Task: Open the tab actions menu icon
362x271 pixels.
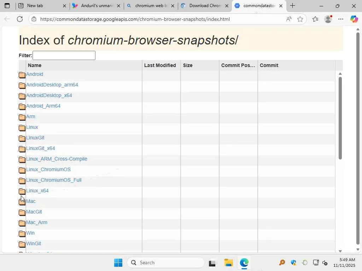Action: [x=7, y=6]
